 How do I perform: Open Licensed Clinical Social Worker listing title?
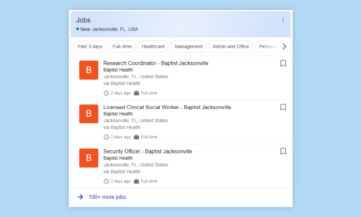167,107
